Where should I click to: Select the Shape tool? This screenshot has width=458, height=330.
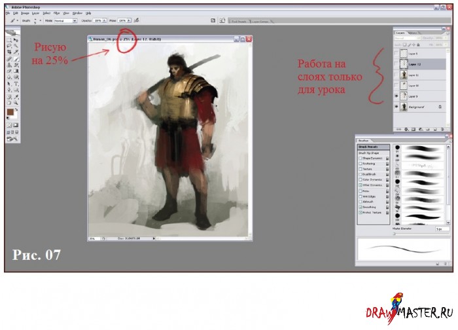pyautogui.click(x=16, y=90)
